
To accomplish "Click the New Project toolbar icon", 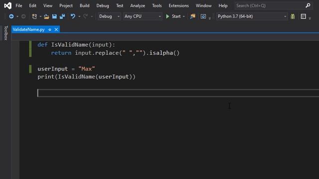I will coord(34,16).
